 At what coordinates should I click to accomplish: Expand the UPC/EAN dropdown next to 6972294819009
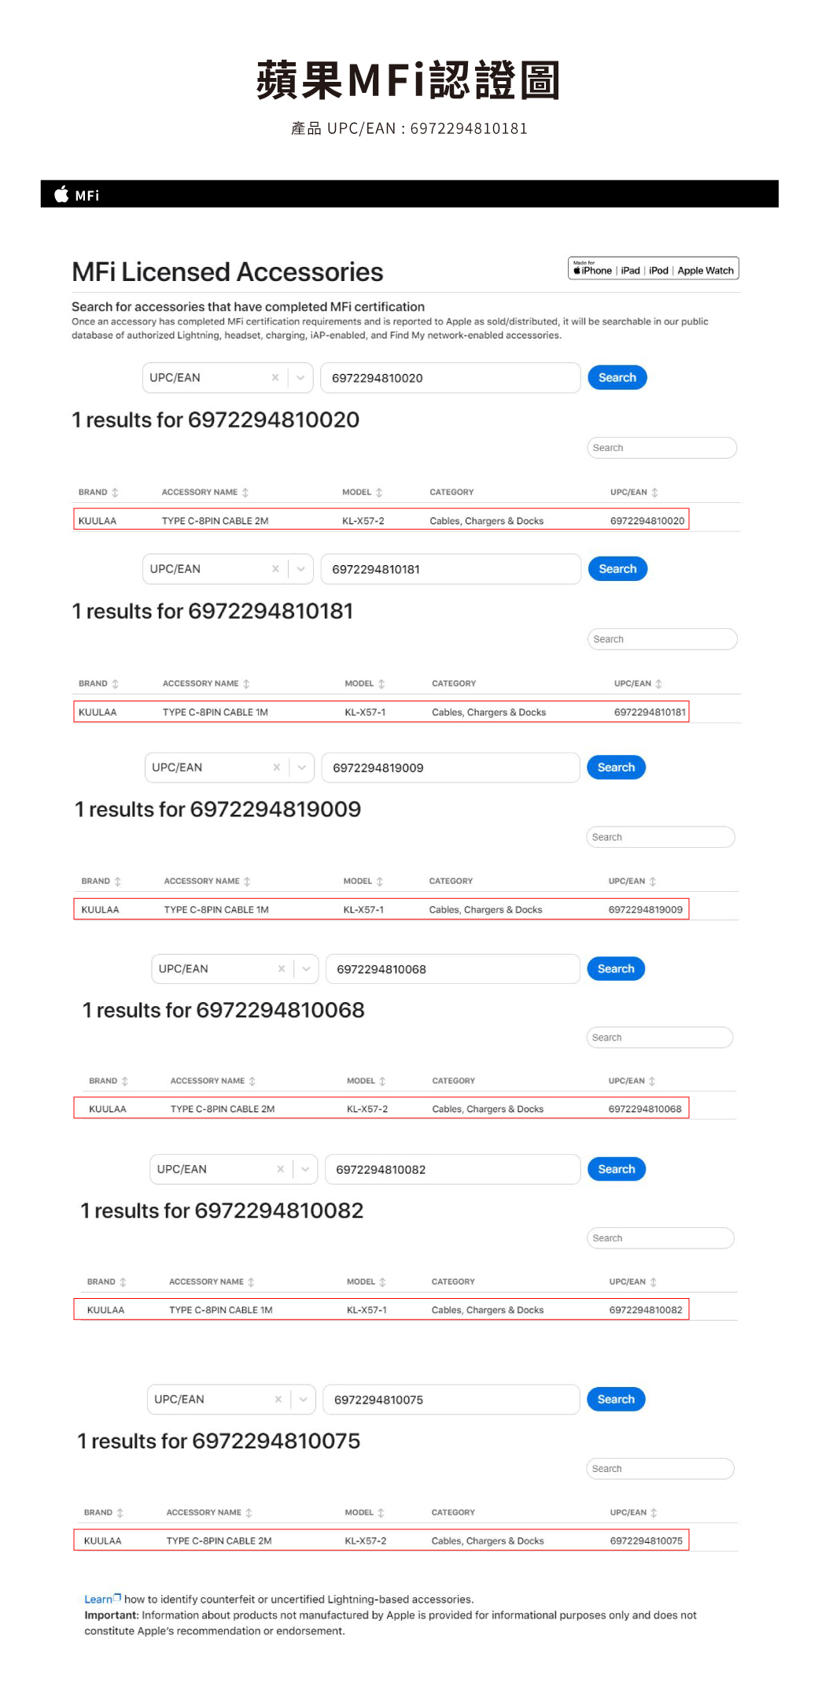coord(302,767)
